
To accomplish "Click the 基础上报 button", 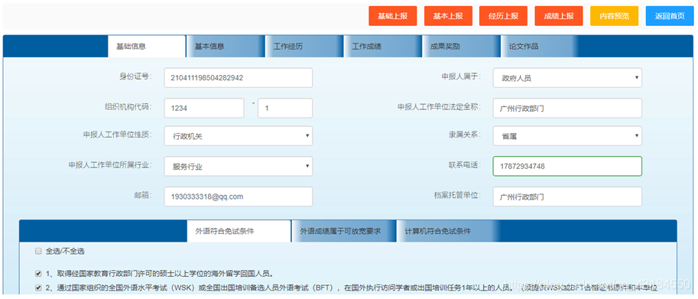I will (393, 16).
